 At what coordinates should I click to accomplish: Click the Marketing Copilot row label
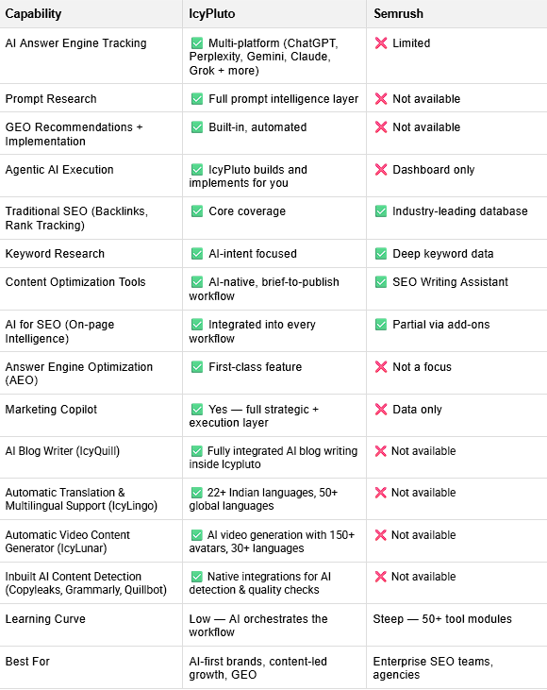51,410
